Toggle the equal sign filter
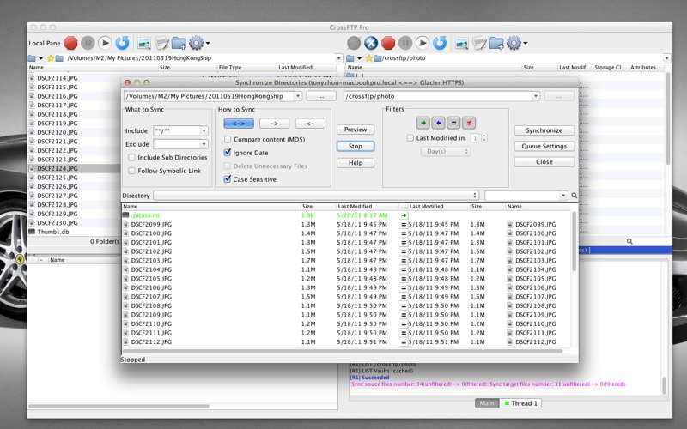The image size is (687, 429). [x=453, y=123]
